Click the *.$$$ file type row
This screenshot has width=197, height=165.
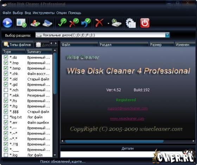(27, 112)
